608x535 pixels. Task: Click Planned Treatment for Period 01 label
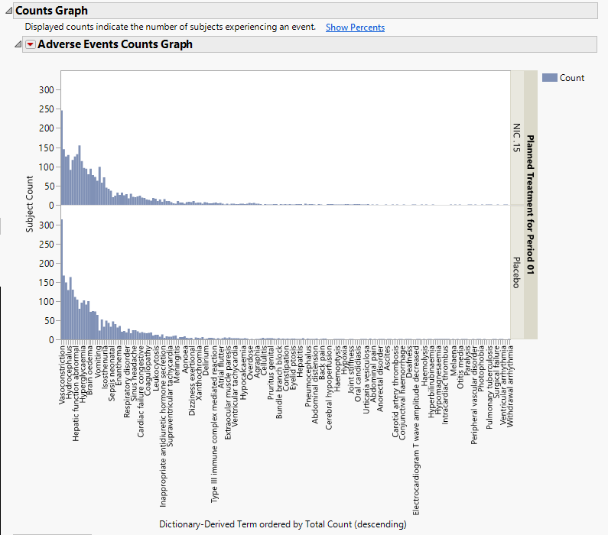(x=531, y=205)
